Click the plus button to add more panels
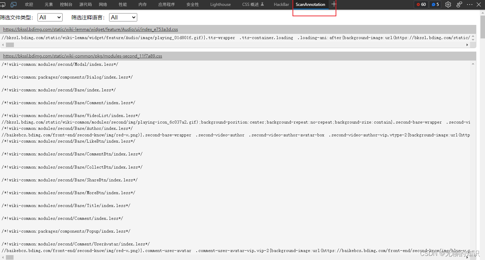 (x=333, y=4)
